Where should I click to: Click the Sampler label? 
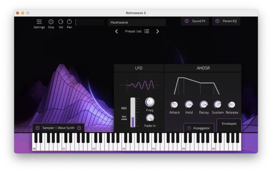pyautogui.click(x=48, y=128)
